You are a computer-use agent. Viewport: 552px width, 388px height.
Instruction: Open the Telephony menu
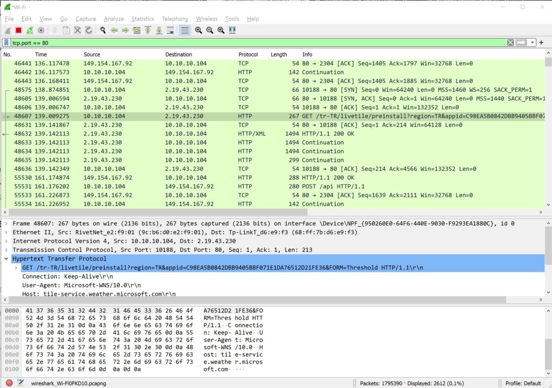[175, 19]
